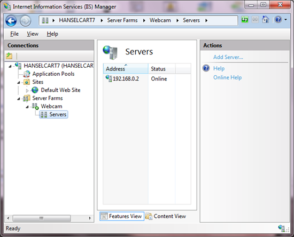Open the File menu

point(14,34)
